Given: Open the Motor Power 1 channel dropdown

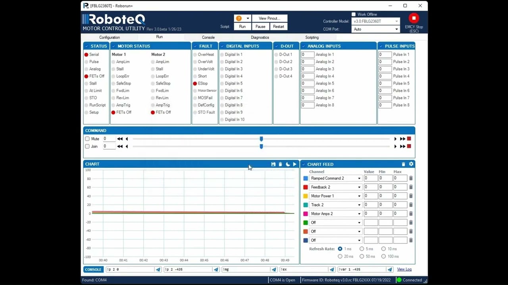Looking at the screenshot, I should (359, 196).
